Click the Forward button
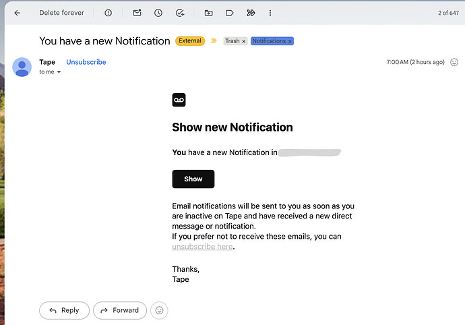The height and width of the screenshot is (325, 465). [x=120, y=310]
